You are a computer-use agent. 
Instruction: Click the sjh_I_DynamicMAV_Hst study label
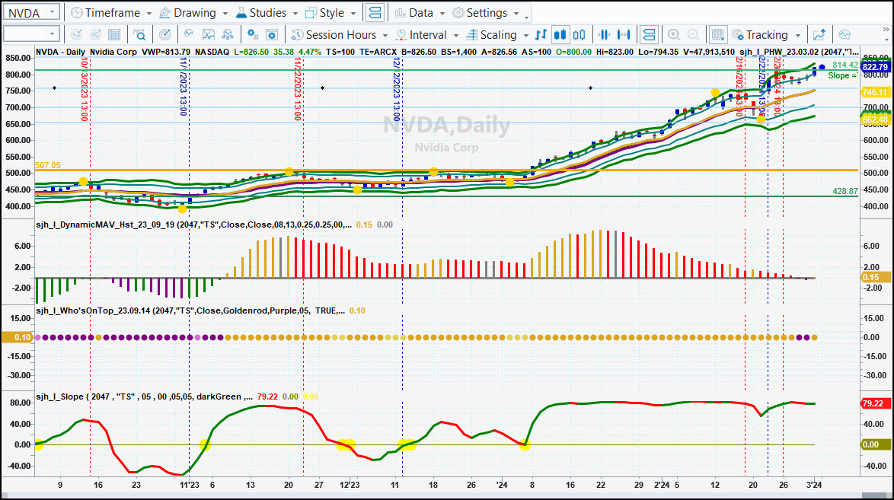(194, 225)
